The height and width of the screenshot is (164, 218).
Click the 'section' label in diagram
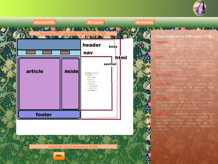[x=110, y=64]
